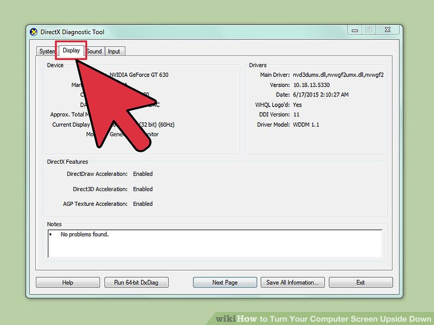
Task: Open the Input tab
Action: (114, 51)
